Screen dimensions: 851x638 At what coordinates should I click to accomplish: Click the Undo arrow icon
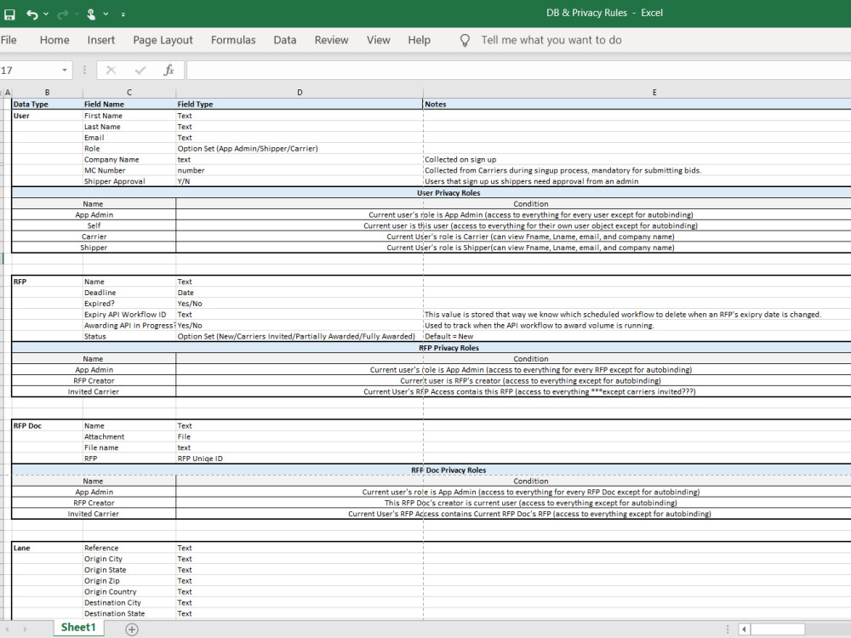coord(32,14)
